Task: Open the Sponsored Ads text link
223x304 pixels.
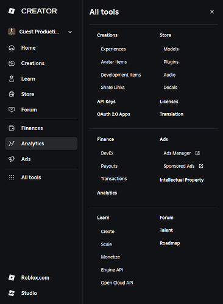Action: [179, 166]
